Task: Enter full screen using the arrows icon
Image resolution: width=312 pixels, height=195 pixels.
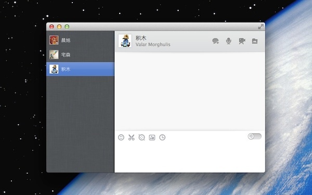Action: [261, 27]
